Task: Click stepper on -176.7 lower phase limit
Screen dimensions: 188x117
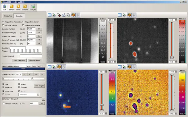Action: coord(176,113)
